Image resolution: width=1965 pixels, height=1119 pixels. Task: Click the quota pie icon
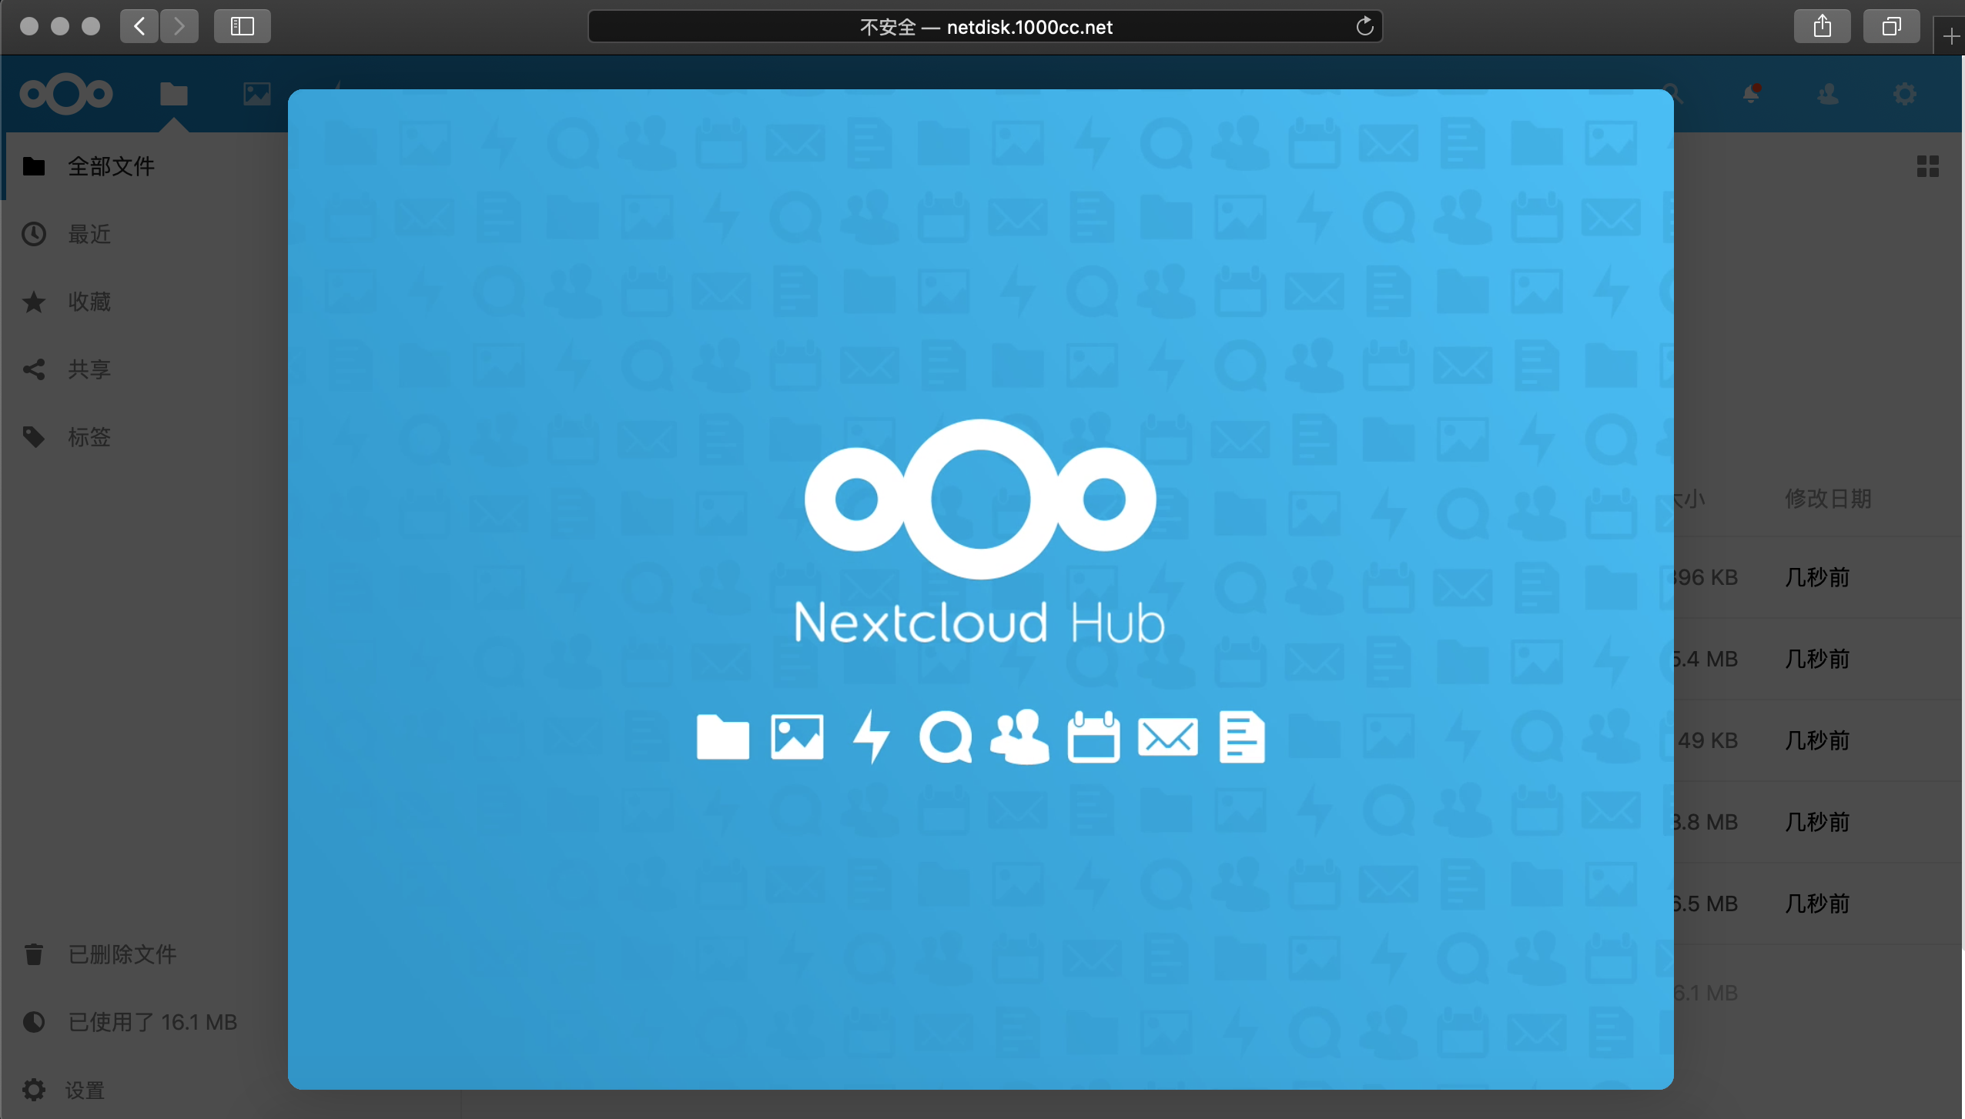34,1022
